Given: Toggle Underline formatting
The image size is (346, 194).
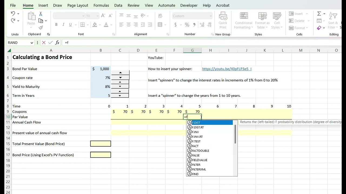Looking at the screenshot, I should [71, 25].
